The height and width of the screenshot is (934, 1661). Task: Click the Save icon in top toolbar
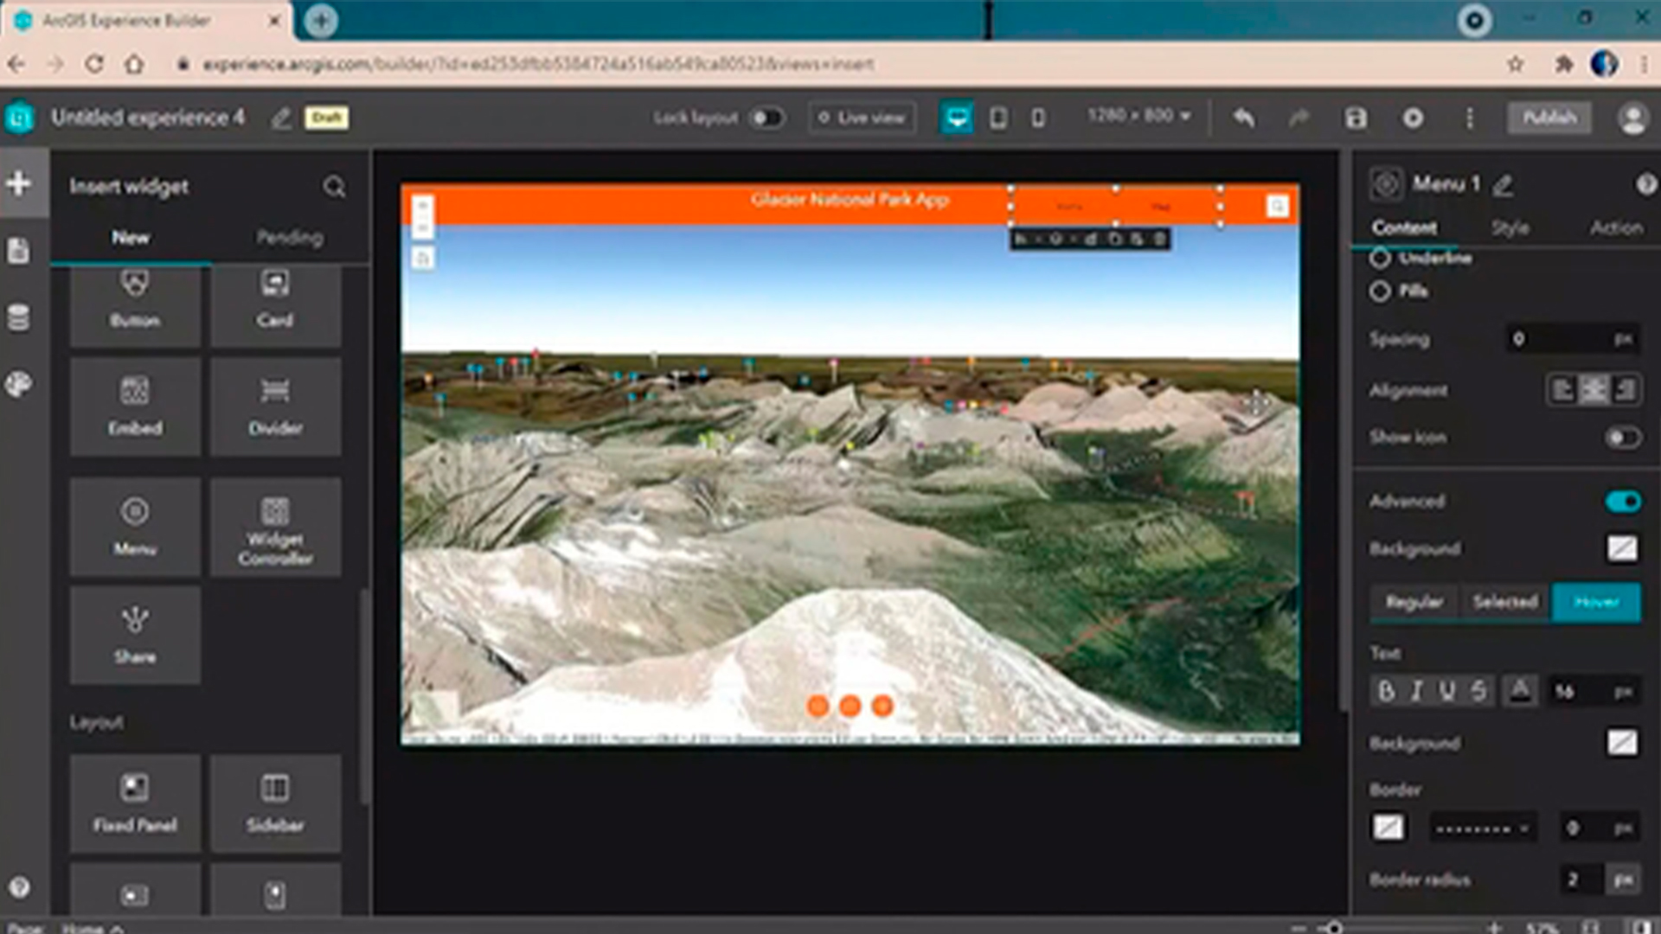(1356, 118)
